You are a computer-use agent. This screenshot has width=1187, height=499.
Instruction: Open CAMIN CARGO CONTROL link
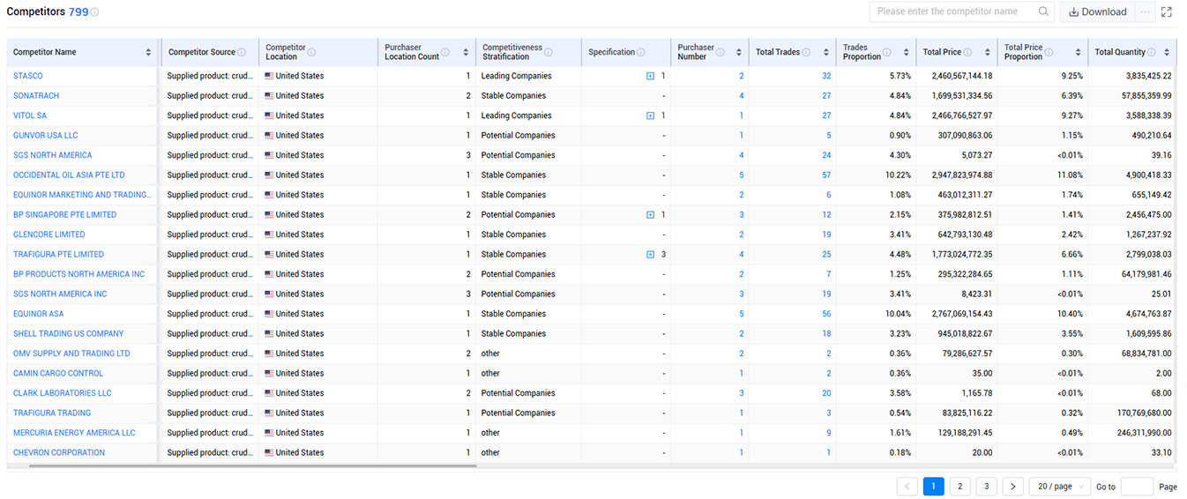pyautogui.click(x=58, y=374)
